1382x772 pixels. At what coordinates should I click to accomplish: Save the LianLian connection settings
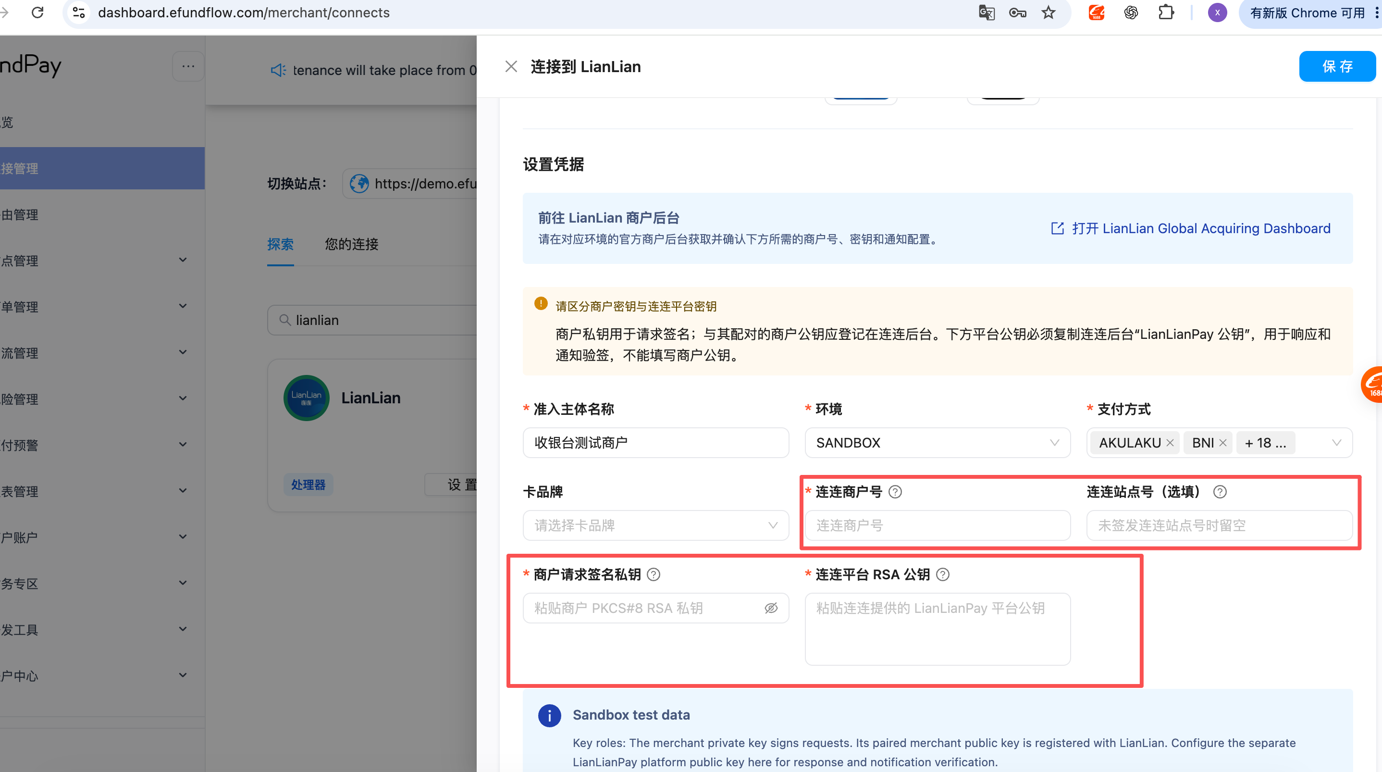(x=1337, y=66)
